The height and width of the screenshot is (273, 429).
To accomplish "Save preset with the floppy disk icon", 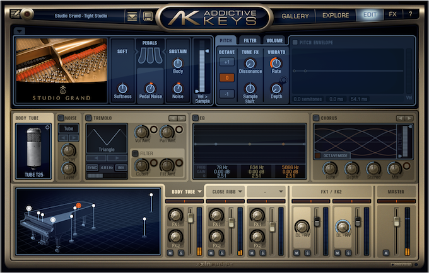I will point(148,16).
